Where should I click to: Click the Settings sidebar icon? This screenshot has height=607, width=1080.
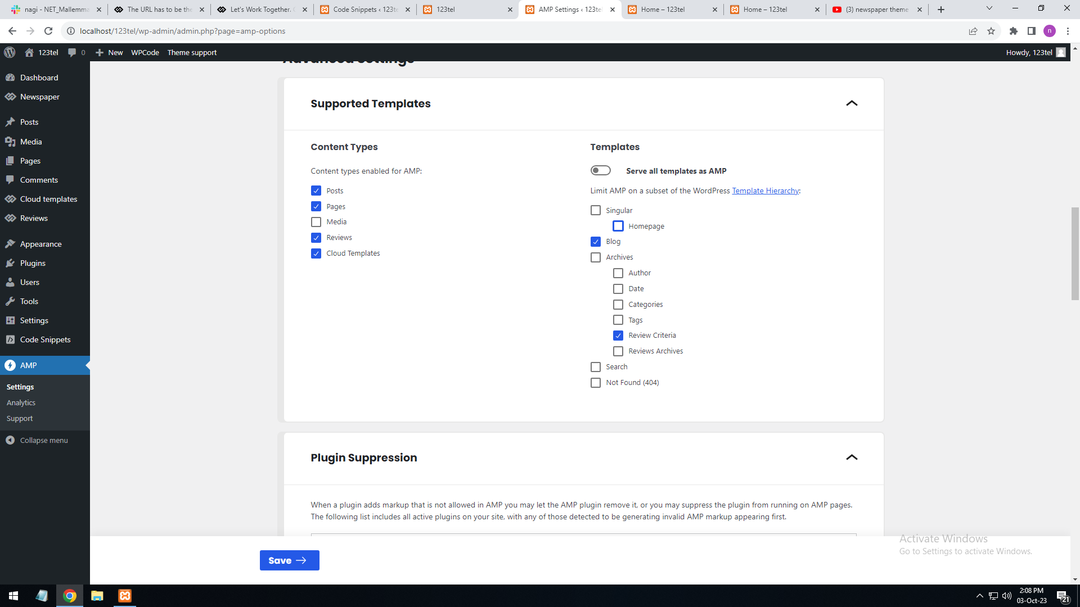click(10, 320)
